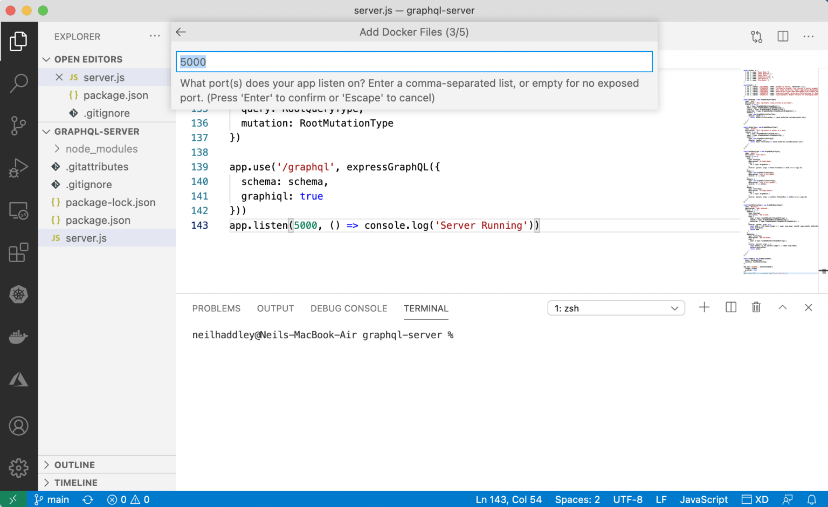Click the port number input field
This screenshot has width=828, height=507.
[414, 62]
